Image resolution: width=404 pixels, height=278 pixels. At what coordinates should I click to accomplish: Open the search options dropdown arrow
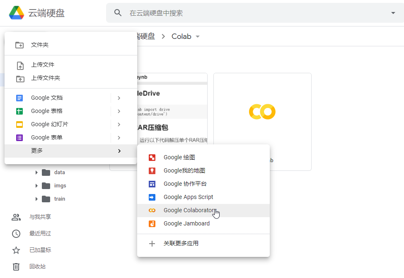tap(393, 13)
